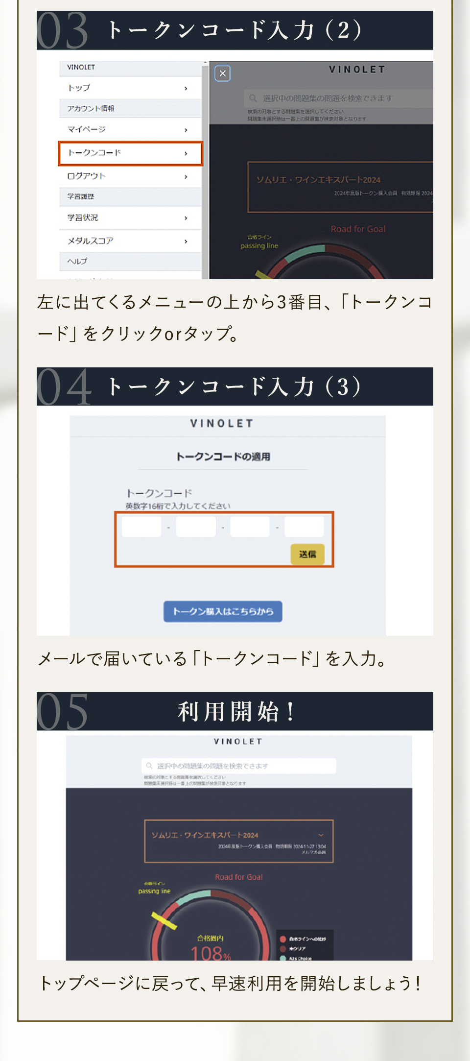Click the 送信 submit button
The height and width of the screenshot is (1061, 470).
tap(307, 554)
